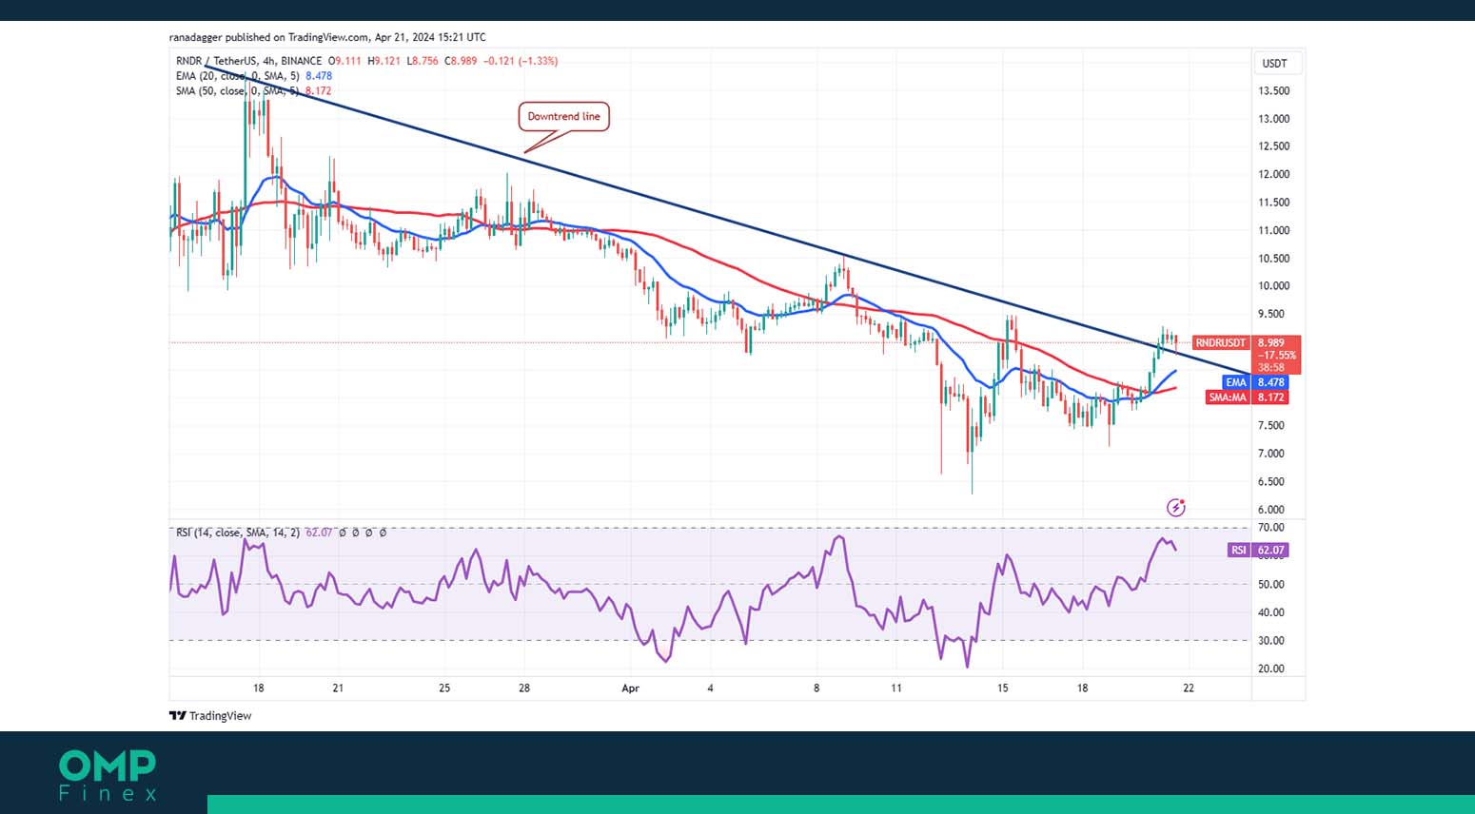Click the 70.00 RSI axis label
The image size is (1475, 814).
click(x=1271, y=528)
